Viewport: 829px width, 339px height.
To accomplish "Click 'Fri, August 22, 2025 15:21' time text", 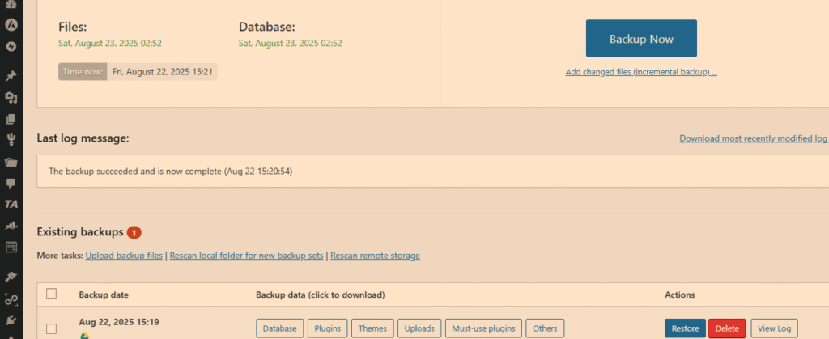I will (x=162, y=72).
